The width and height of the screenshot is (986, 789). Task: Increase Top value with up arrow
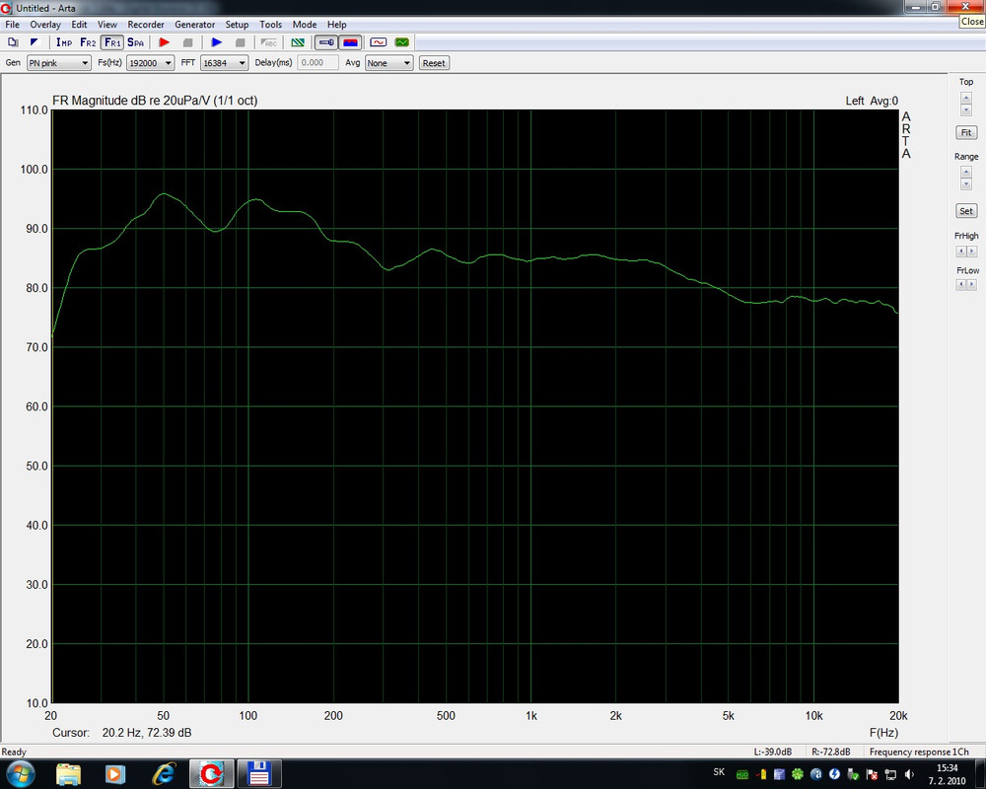click(x=966, y=98)
